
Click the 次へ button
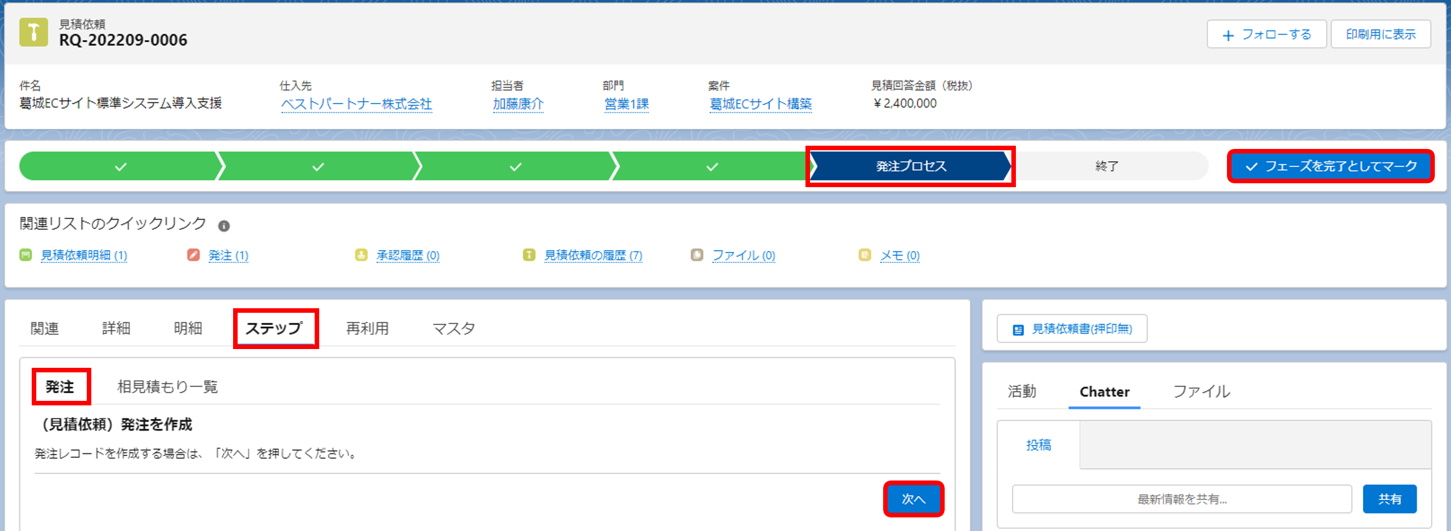point(914,499)
